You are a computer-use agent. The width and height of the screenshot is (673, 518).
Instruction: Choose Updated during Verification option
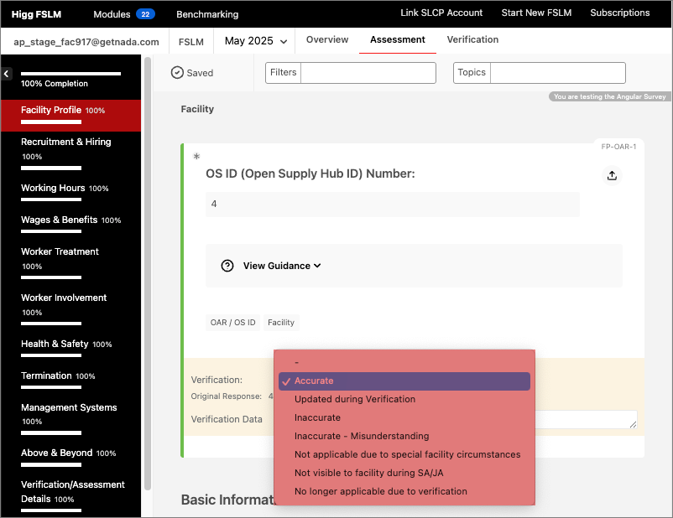pos(355,399)
